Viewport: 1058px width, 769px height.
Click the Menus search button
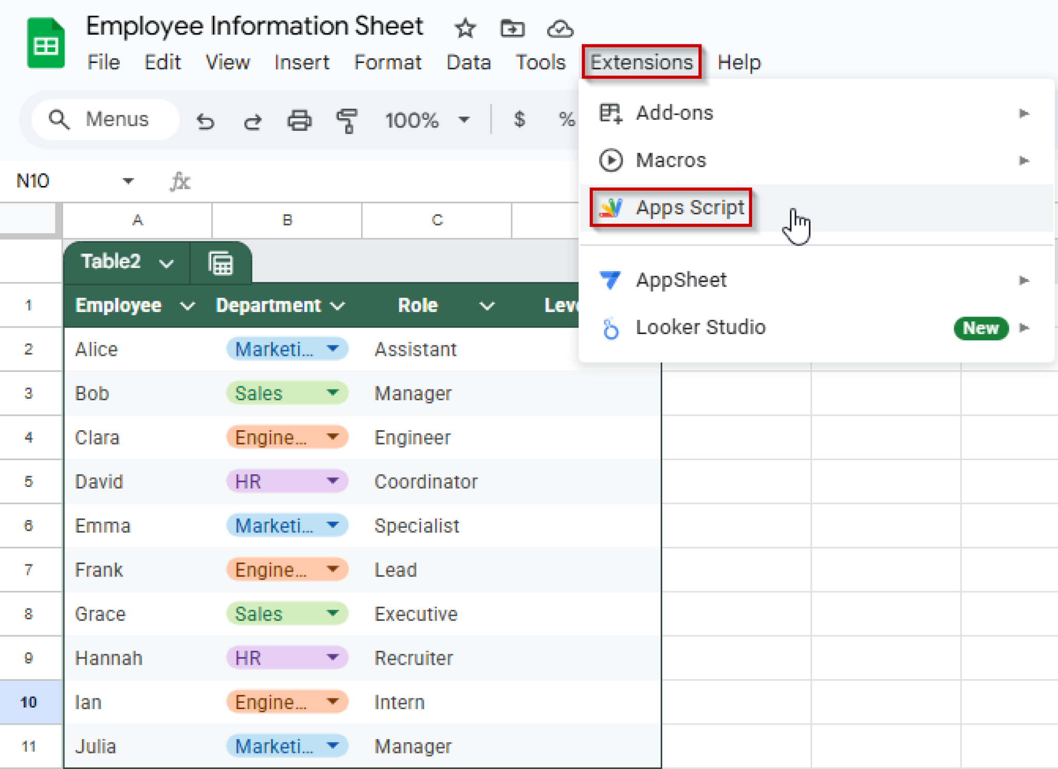coord(103,119)
